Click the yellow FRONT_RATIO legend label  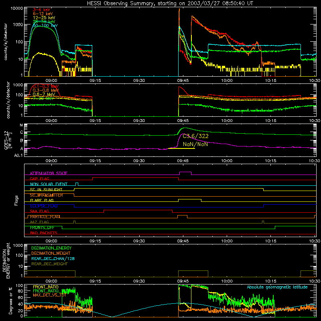click(x=46, y=287)
